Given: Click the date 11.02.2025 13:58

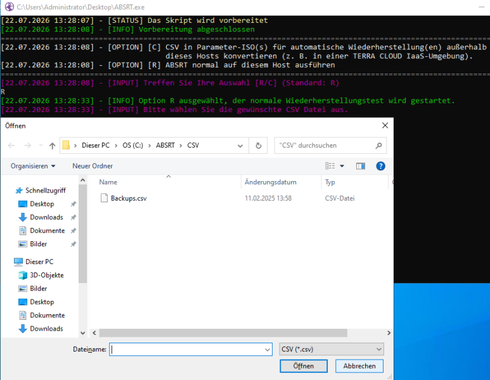Looking at the screenshot, I should coord(268,198).
